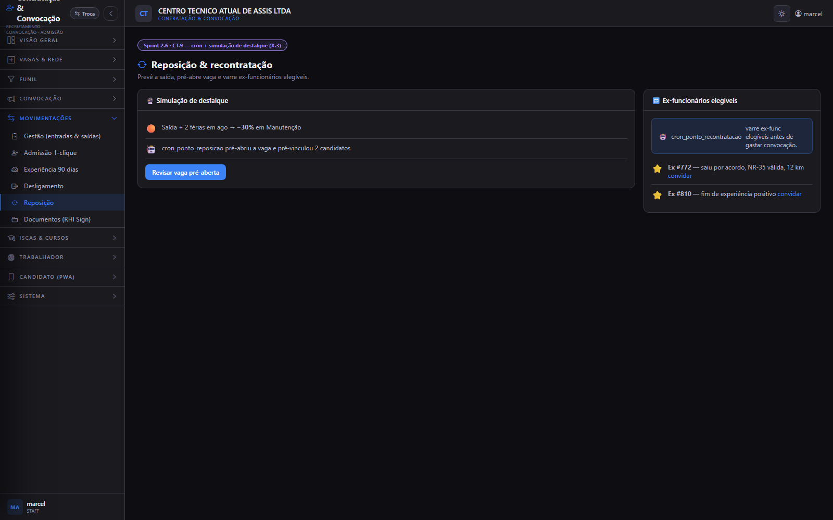Click Revisar vaga pré-aberta button
Image resolution: width=833 pixels, height=520 pixels.
click(x=185, y=172)
